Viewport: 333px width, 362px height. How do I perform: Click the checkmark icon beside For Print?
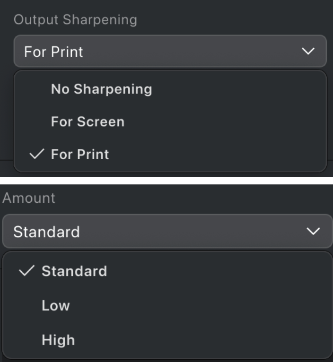pyautogui.click(x=36, y=154)
